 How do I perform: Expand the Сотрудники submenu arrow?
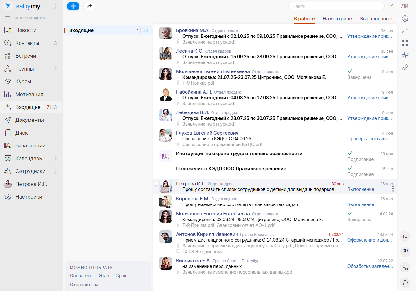click(55, 171)
